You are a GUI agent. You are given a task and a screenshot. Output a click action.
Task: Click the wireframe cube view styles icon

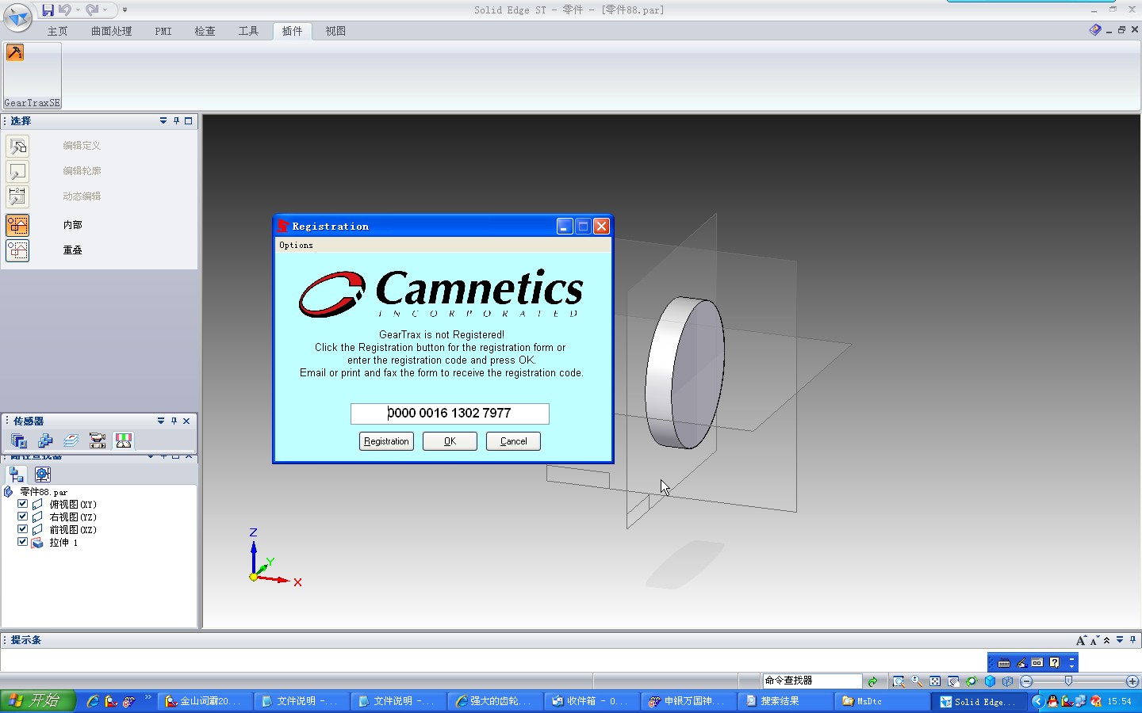(x=1008, y=681)
